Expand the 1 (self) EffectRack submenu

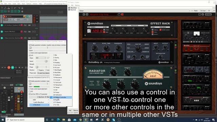click(39, 102)
